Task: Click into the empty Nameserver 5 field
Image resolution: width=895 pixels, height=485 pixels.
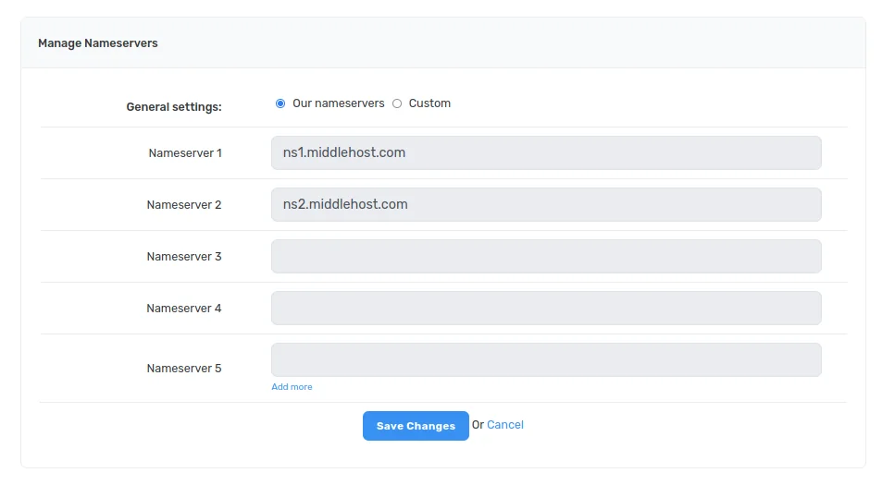Action: coord(545,360)
